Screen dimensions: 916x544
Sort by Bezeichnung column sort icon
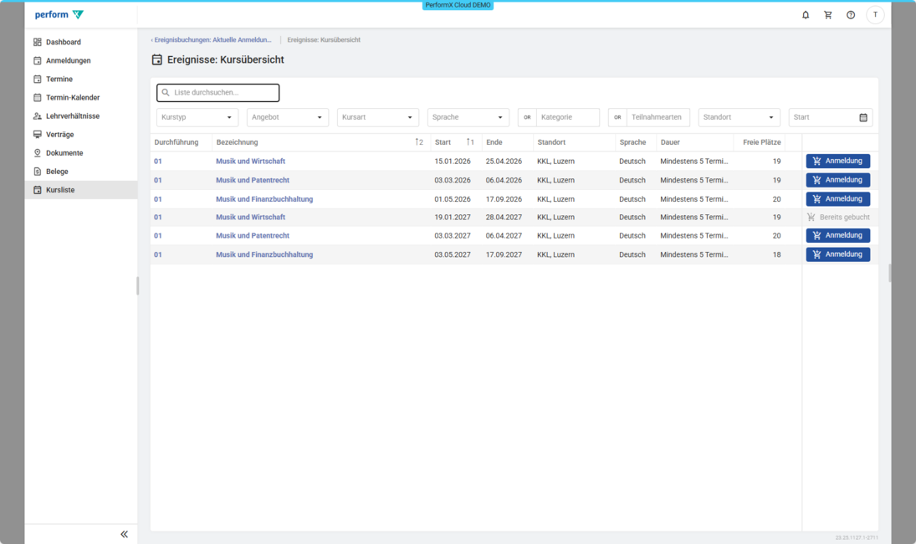pyautogui.click(x=419, y=142)
